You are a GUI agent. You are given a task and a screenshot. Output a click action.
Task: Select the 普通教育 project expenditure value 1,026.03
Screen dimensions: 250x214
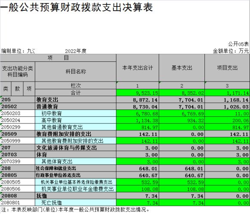pyautogui.click(x=227, y=106)
